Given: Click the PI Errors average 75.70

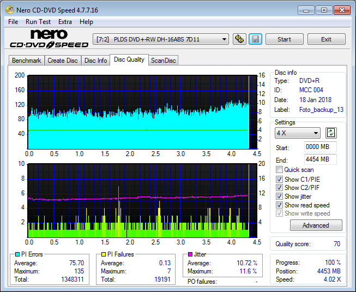Looking at the screenshot, I should point(76,263).
